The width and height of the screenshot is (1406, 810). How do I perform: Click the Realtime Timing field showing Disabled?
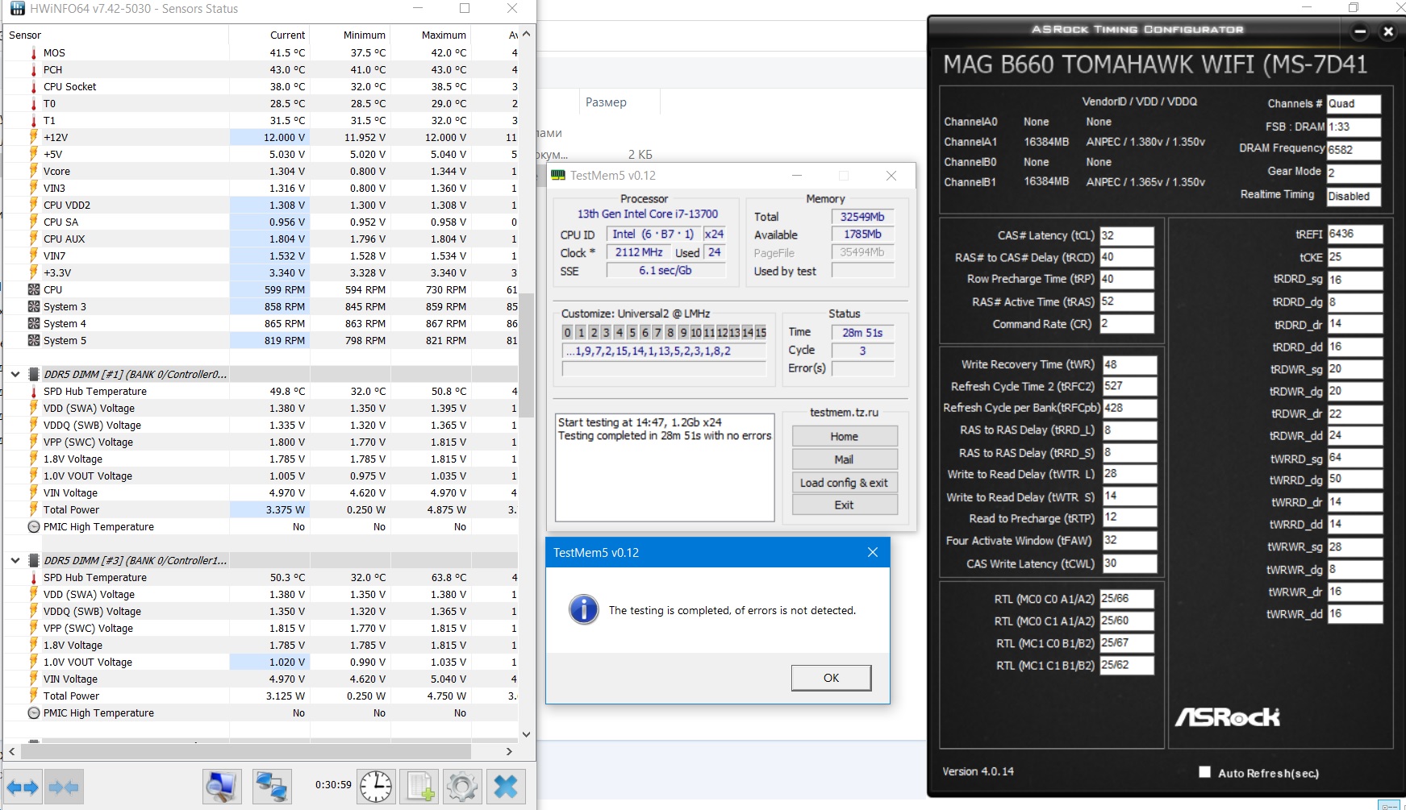[1354, 196]
